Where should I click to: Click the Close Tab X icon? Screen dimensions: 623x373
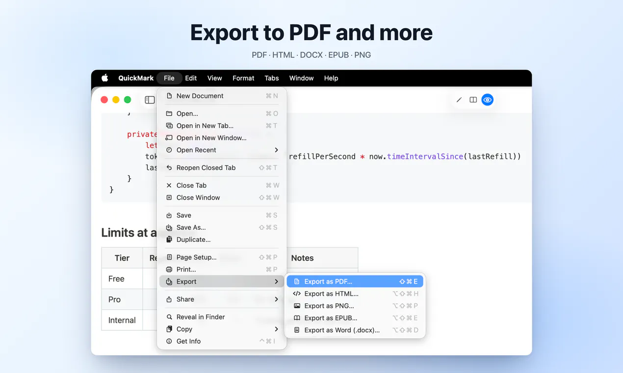pos(169,186)
